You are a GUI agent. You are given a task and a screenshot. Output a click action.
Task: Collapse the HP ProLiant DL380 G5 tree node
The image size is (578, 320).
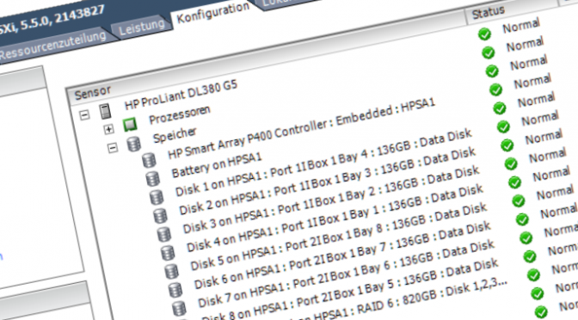point(84,115)
